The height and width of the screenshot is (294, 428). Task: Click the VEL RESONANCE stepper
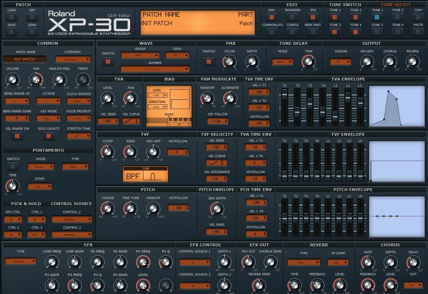pos(217,179)
